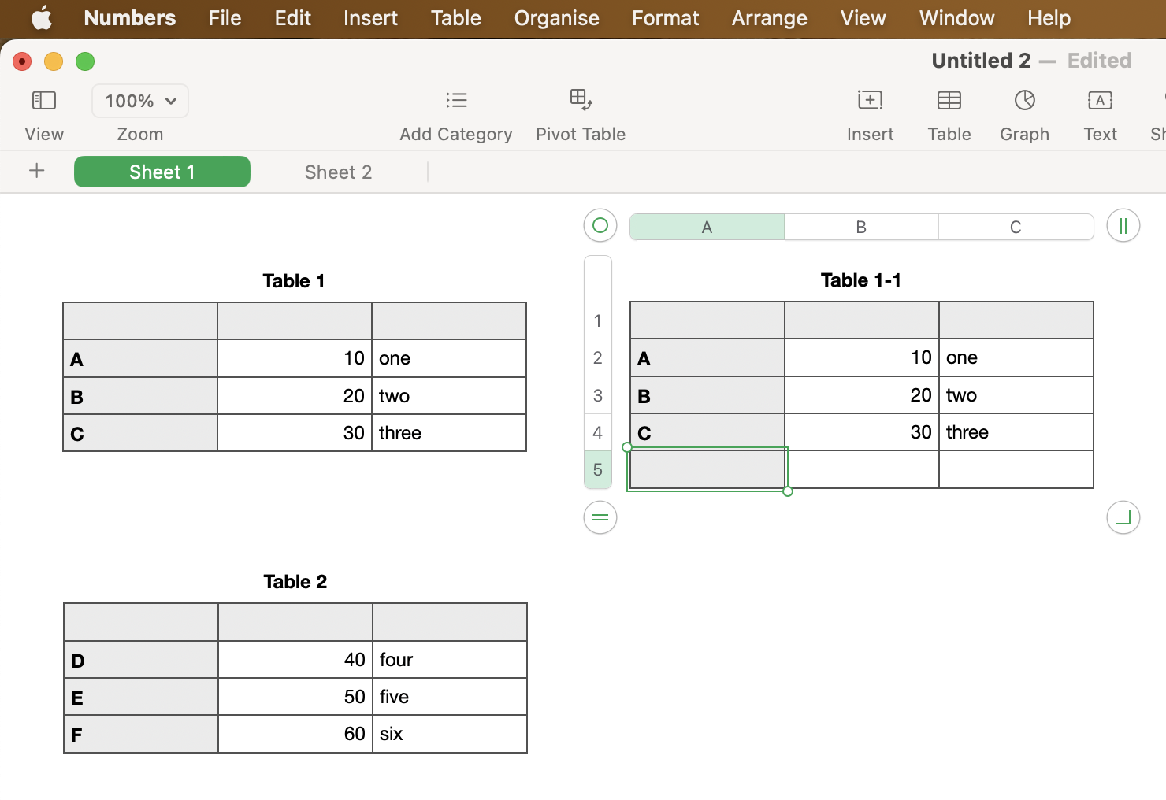The width and height of the screenshot is (1166, 800).
Task: Select Table 1-1 via its circular handle
Action: point(599,225)
